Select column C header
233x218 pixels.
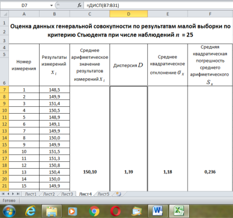coord(90,14)
